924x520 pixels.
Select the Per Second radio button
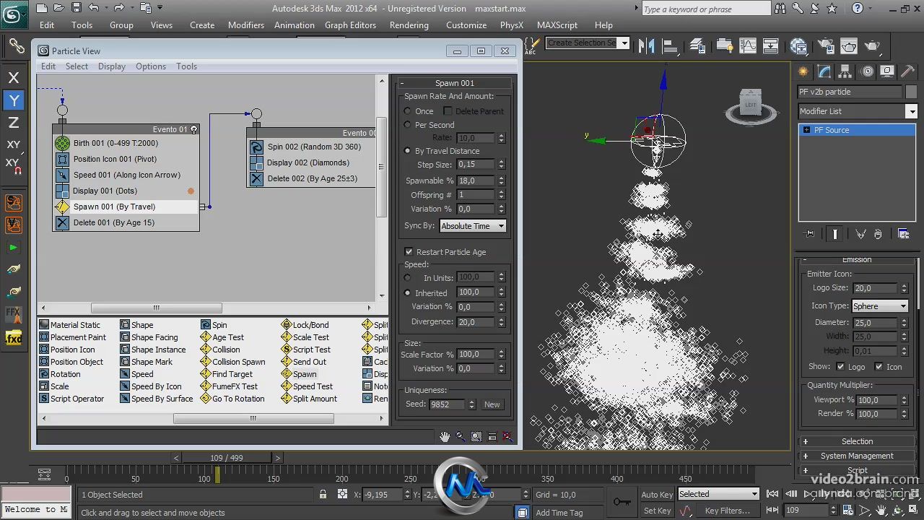pyautogui.click(x=408, y=125)
